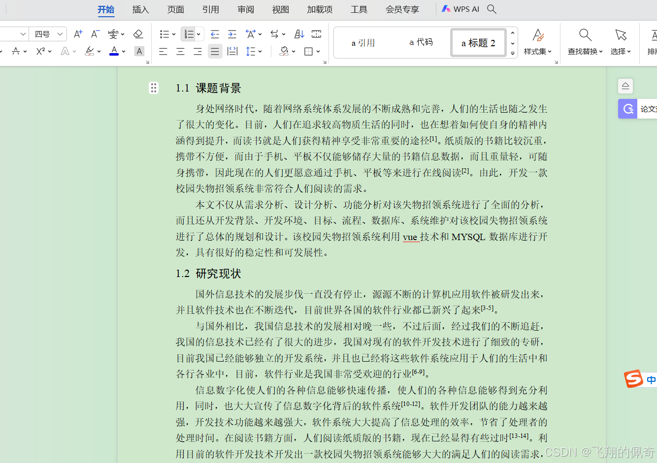Screen dimensions: 657x463
Task: Toggle justify alignment off
Action: [x=215, y=51]
